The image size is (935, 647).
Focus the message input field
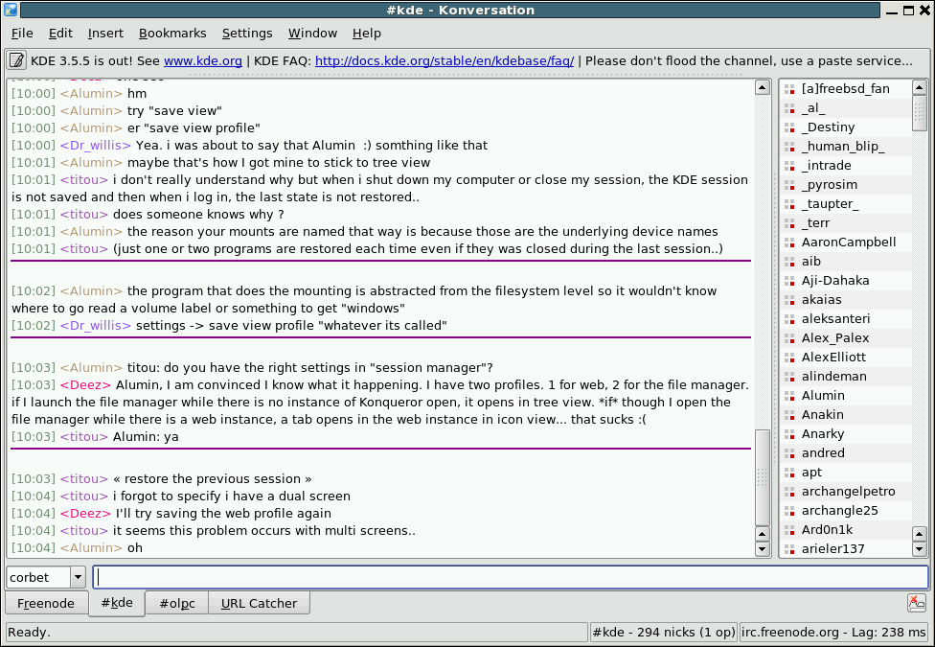pyautogui.click(x=511, y=577)
